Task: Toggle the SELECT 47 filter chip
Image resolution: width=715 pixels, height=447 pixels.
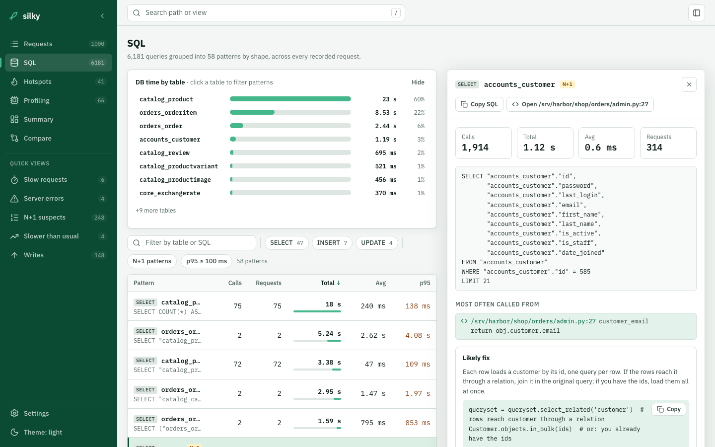Action: click(x=286, y=243)
